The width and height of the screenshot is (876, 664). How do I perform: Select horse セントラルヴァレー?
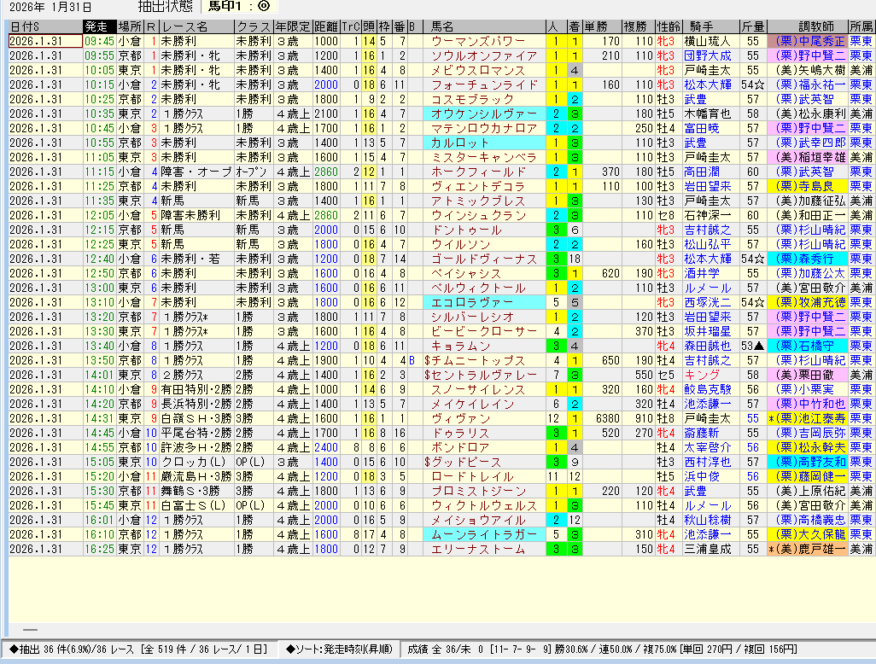tap(484, 376)
